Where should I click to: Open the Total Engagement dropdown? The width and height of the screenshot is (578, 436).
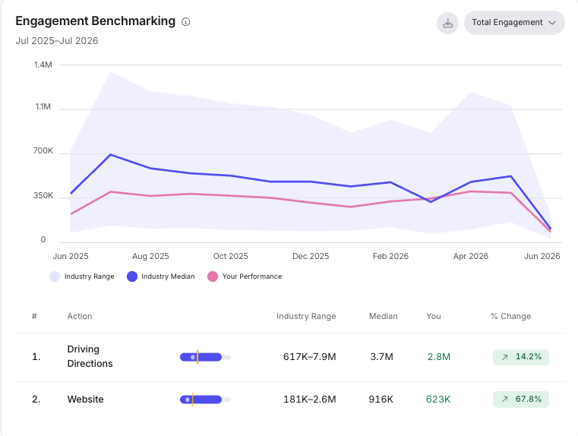pyautogui.click(x=514, y=23)
